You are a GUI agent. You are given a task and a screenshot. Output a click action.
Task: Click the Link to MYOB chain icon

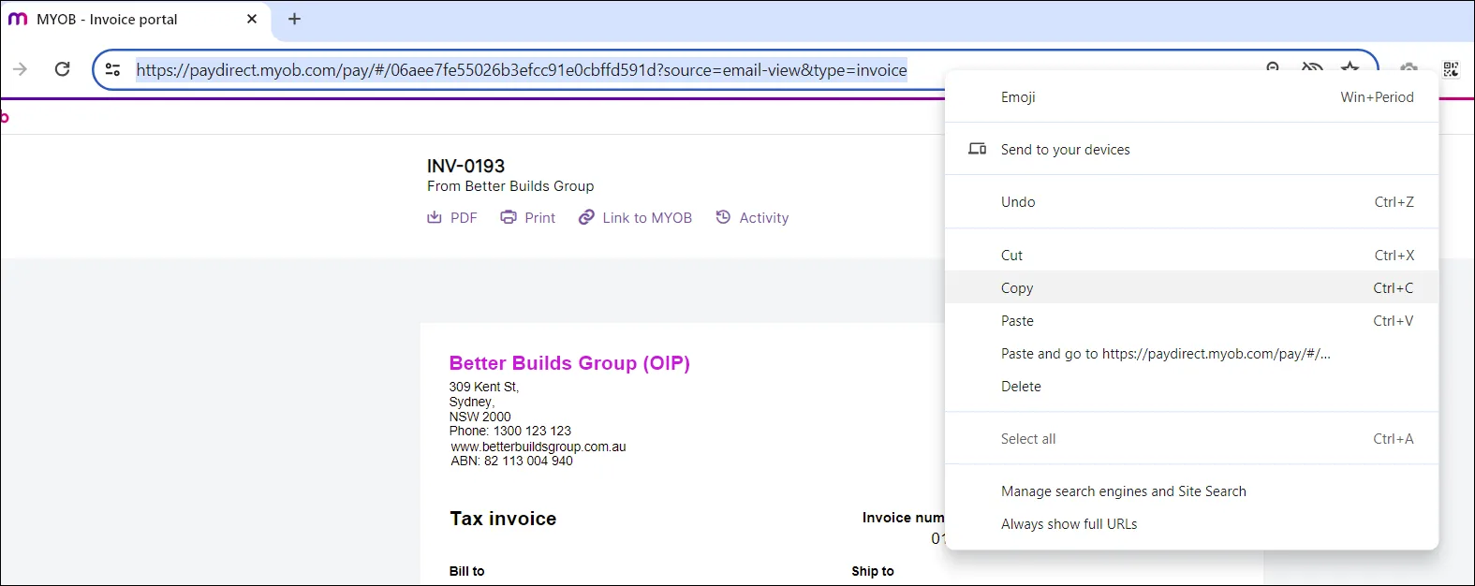(586, 217)
